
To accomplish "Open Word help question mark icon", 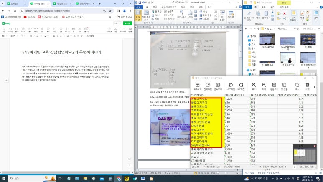I will coord(240,7).
